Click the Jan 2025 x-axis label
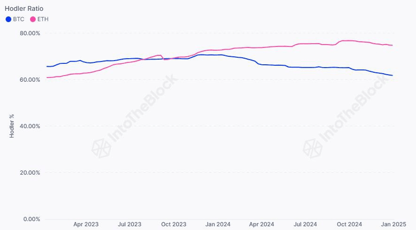Viewport: 416px width, 230px height. [393, 224]
